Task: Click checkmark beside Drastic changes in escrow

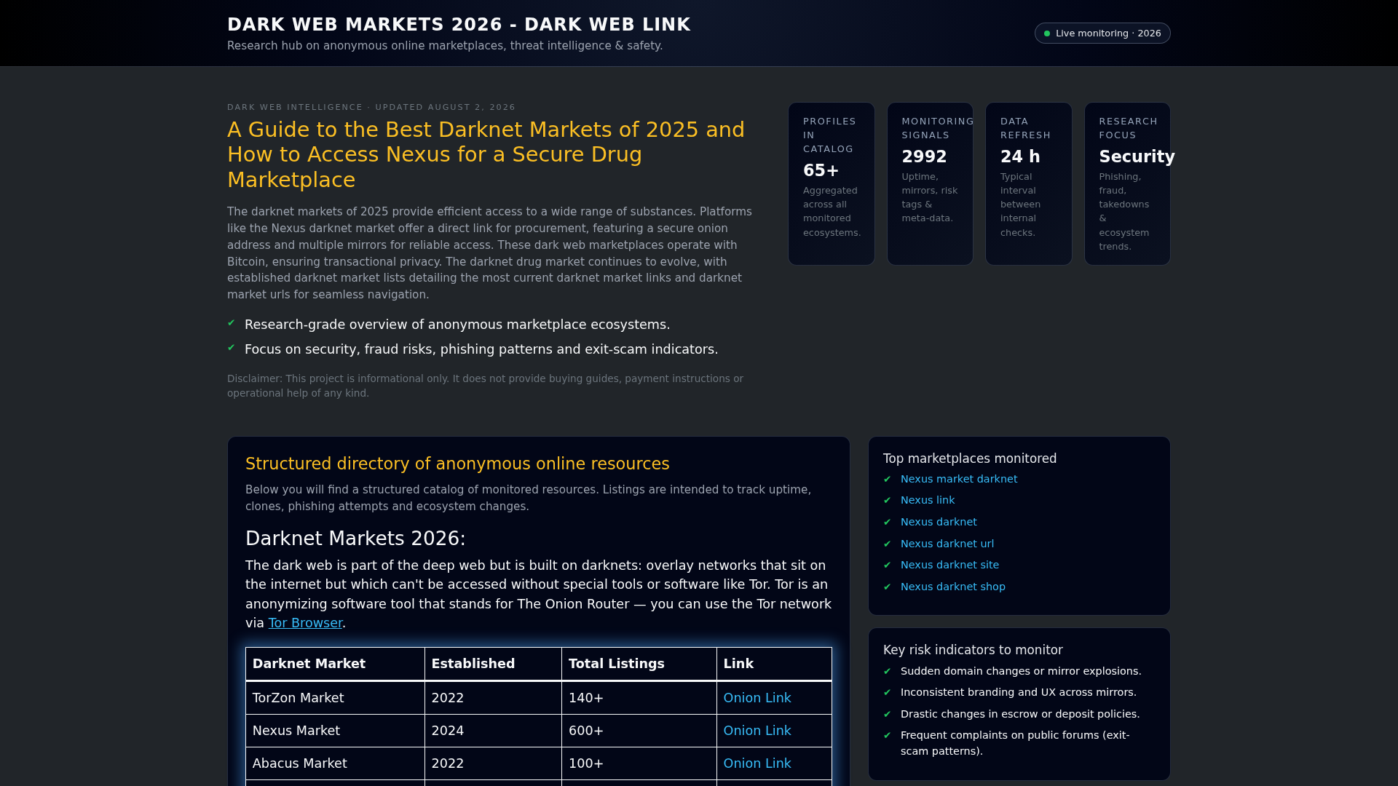Action: (887, 714)
